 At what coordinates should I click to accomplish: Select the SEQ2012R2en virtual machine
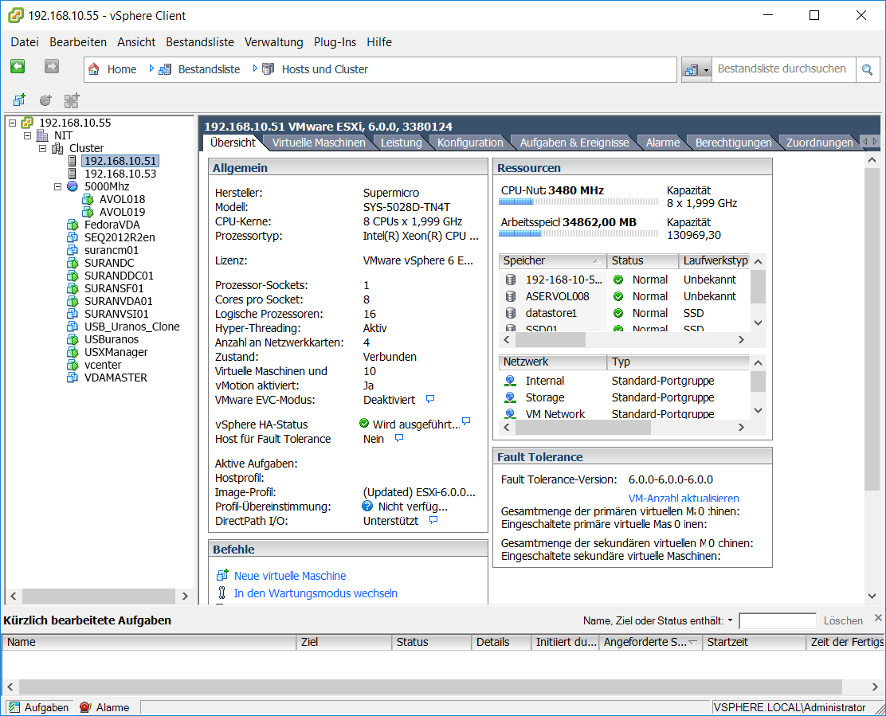(120, 237)
